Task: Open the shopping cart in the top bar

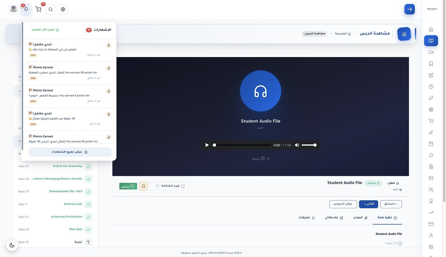Action: pyautogui.click(x=39, y=9)
